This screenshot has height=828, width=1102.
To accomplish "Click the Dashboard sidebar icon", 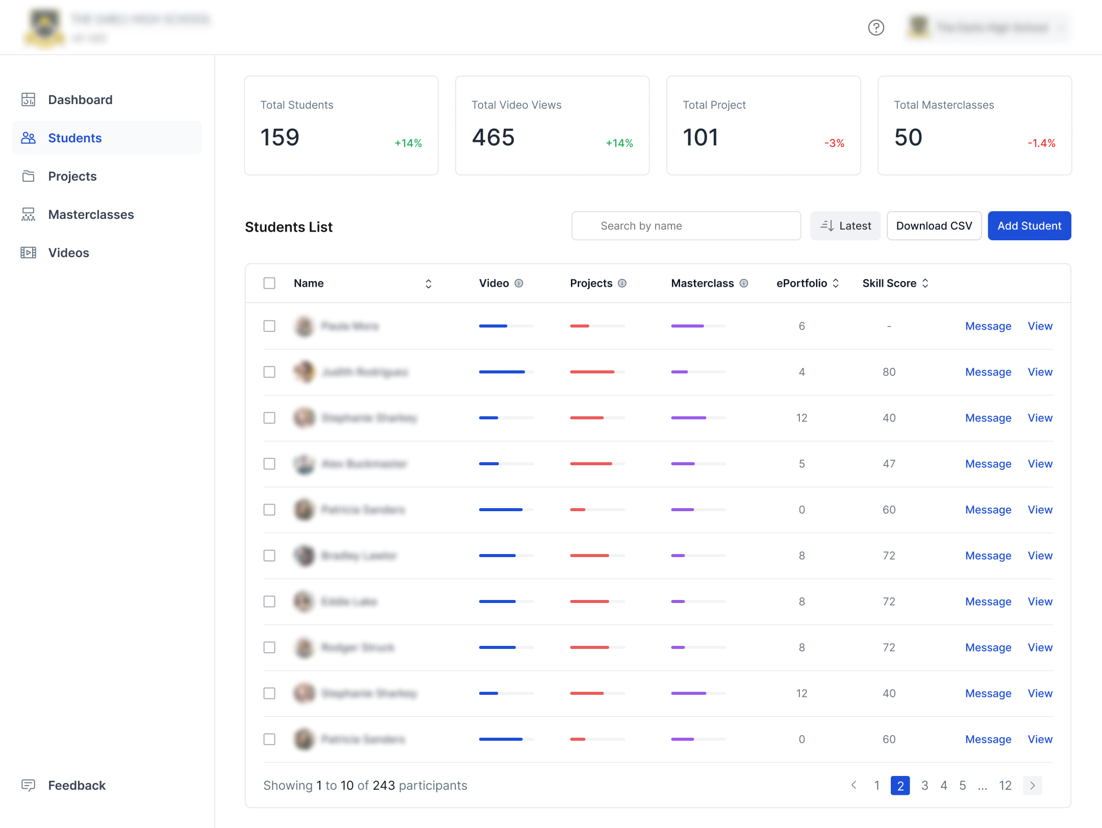I will tap(29, 99).
